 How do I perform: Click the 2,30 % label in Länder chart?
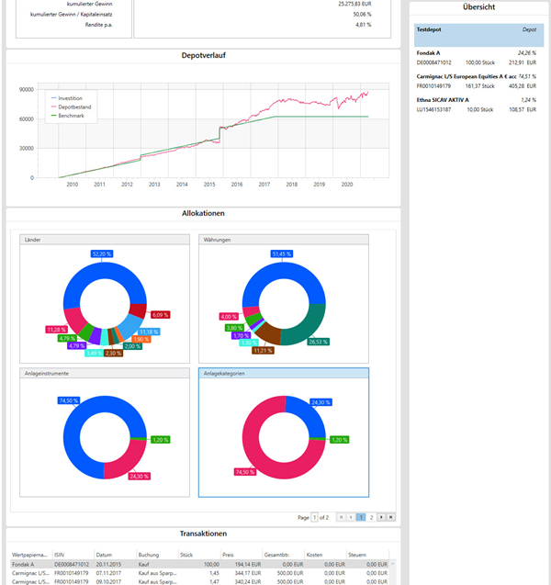pyautogui.click(x=113, y=353)
